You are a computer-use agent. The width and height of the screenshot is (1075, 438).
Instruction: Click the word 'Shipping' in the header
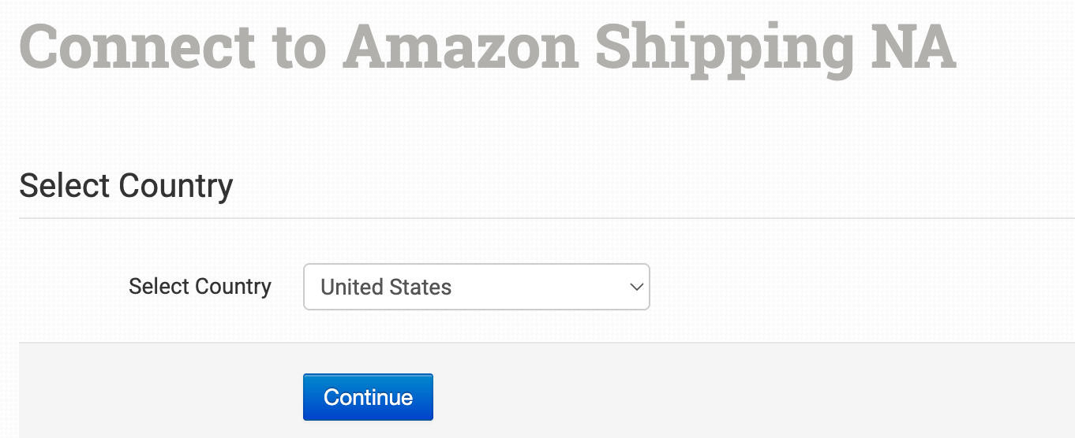[724, 49]
